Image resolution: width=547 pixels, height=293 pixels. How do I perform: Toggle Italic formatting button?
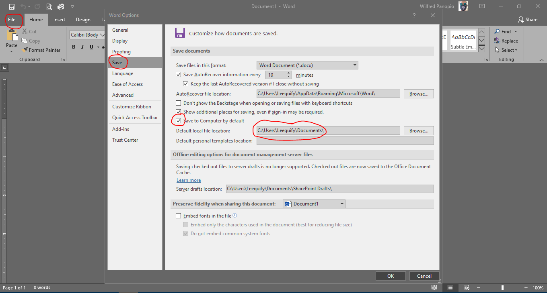point(82,47)
